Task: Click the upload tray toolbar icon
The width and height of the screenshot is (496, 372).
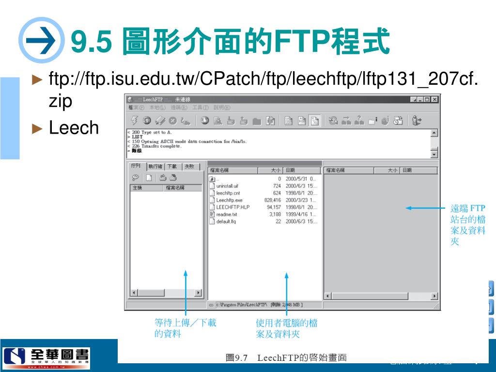Action: coord(244,121)
